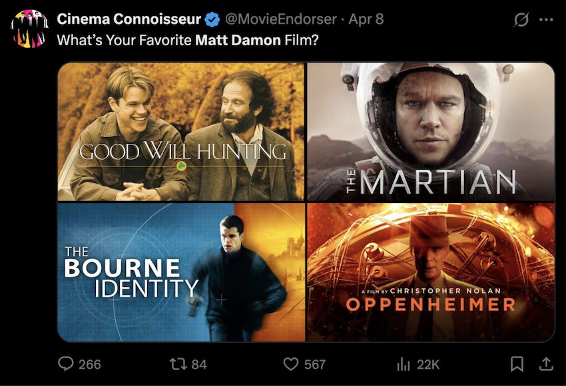
Task: Click the tweet text about Matt Damon
Action: pyautogui.click(x=188, y=40)
